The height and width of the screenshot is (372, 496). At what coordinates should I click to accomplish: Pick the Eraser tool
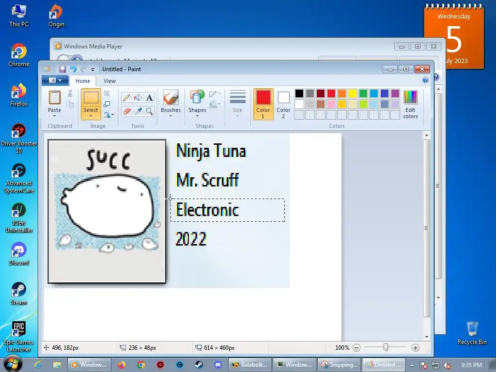click(126, 111)
